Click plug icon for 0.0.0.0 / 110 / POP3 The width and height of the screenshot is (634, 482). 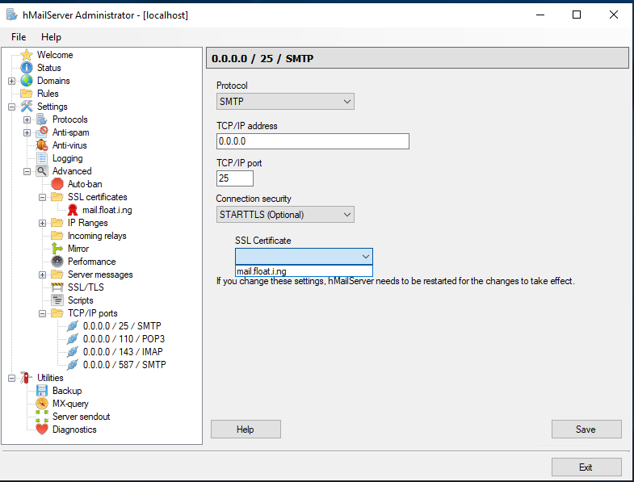click(x=73, y=339)
